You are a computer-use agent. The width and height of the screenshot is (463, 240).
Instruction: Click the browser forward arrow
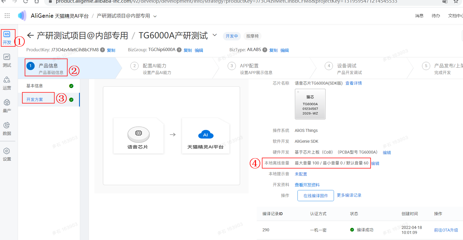15,1
